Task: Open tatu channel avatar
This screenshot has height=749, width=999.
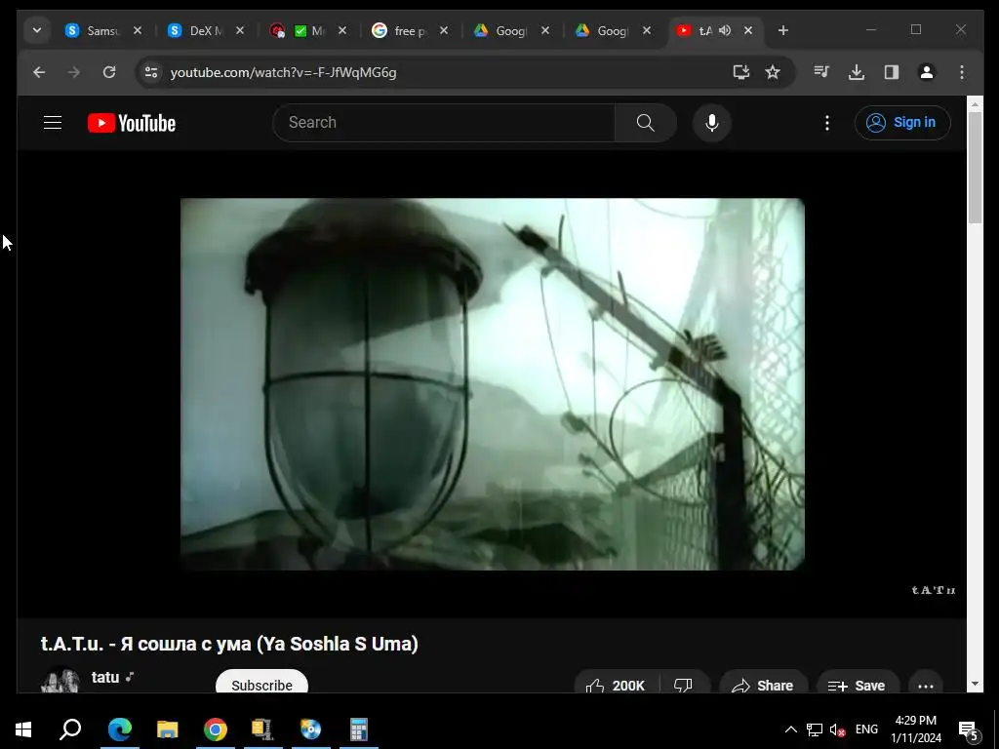Action: (60, 680)
